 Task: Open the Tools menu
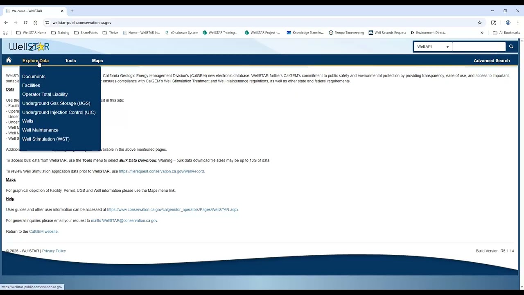(70, 61)
